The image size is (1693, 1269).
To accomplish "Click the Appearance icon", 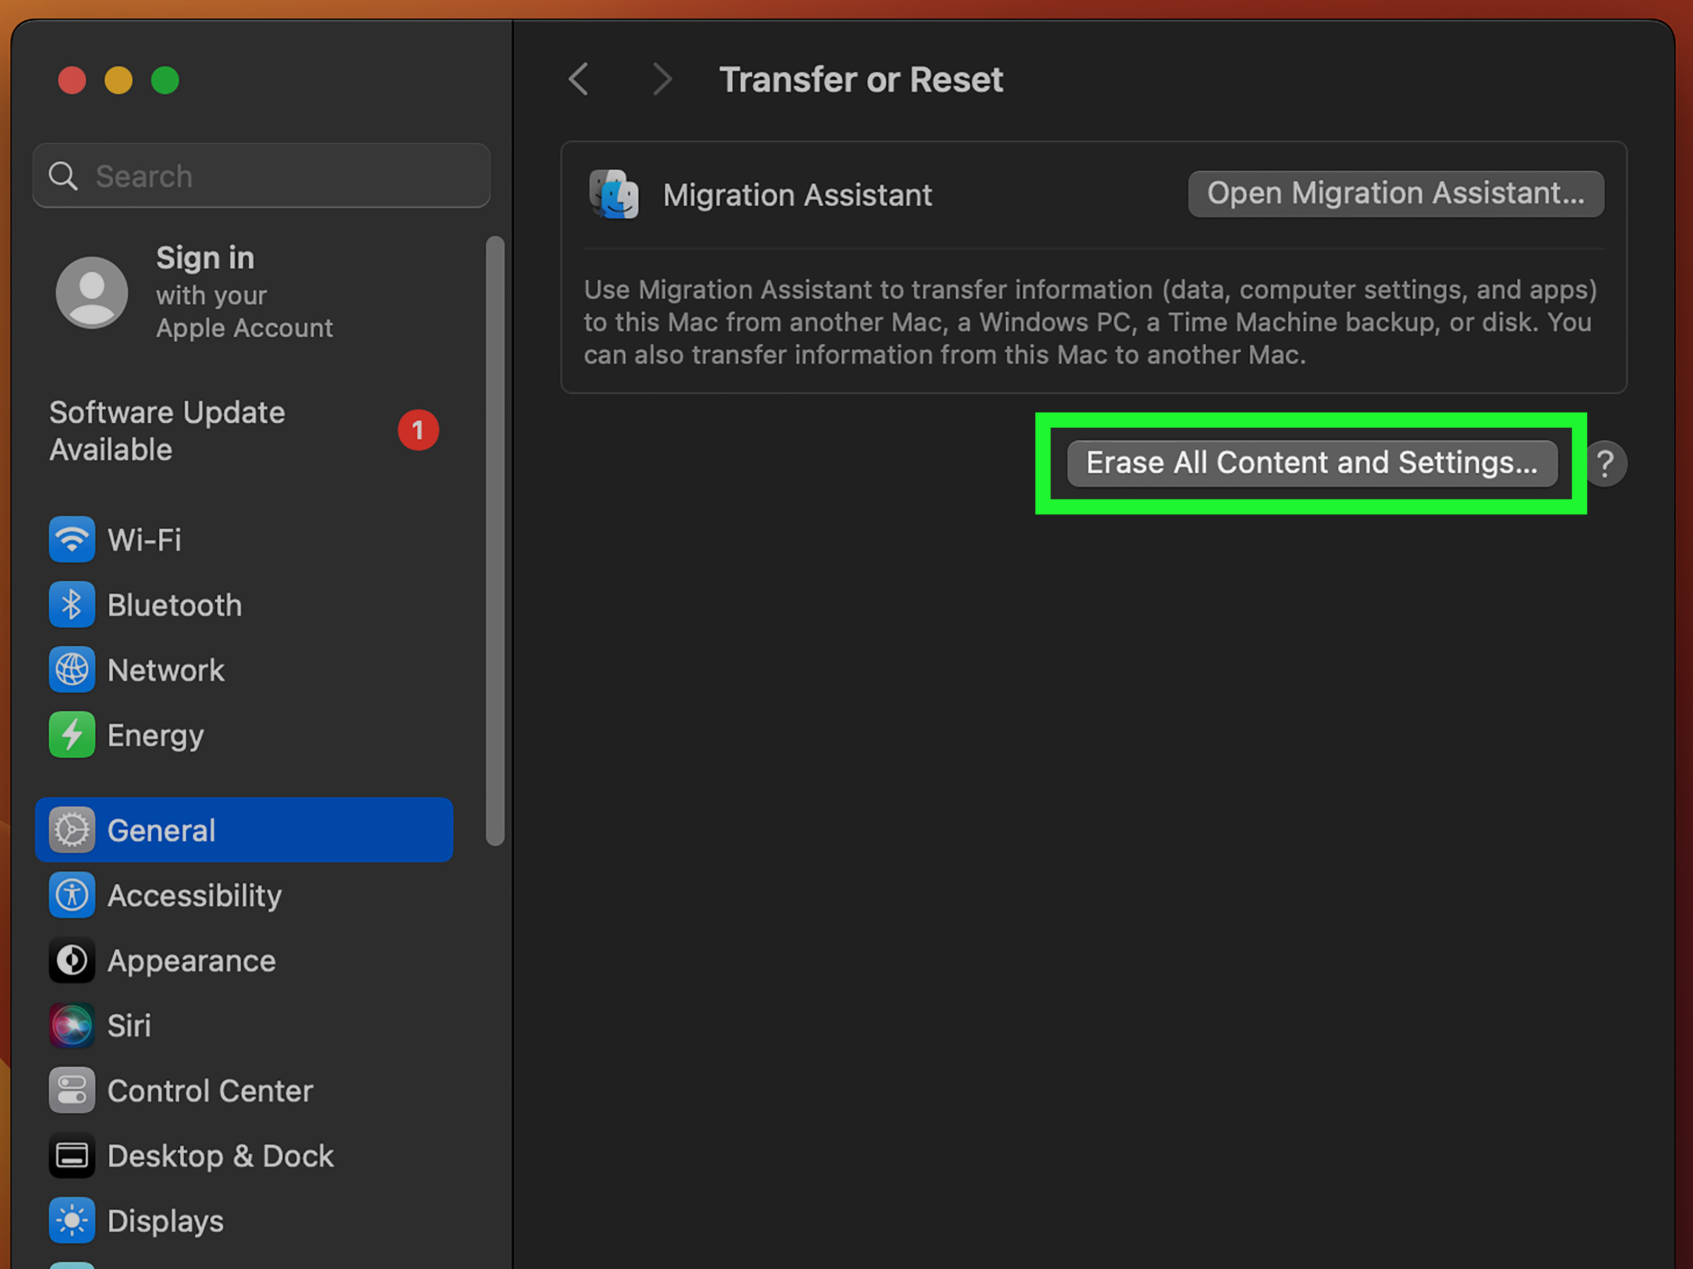I will point(72,960).
